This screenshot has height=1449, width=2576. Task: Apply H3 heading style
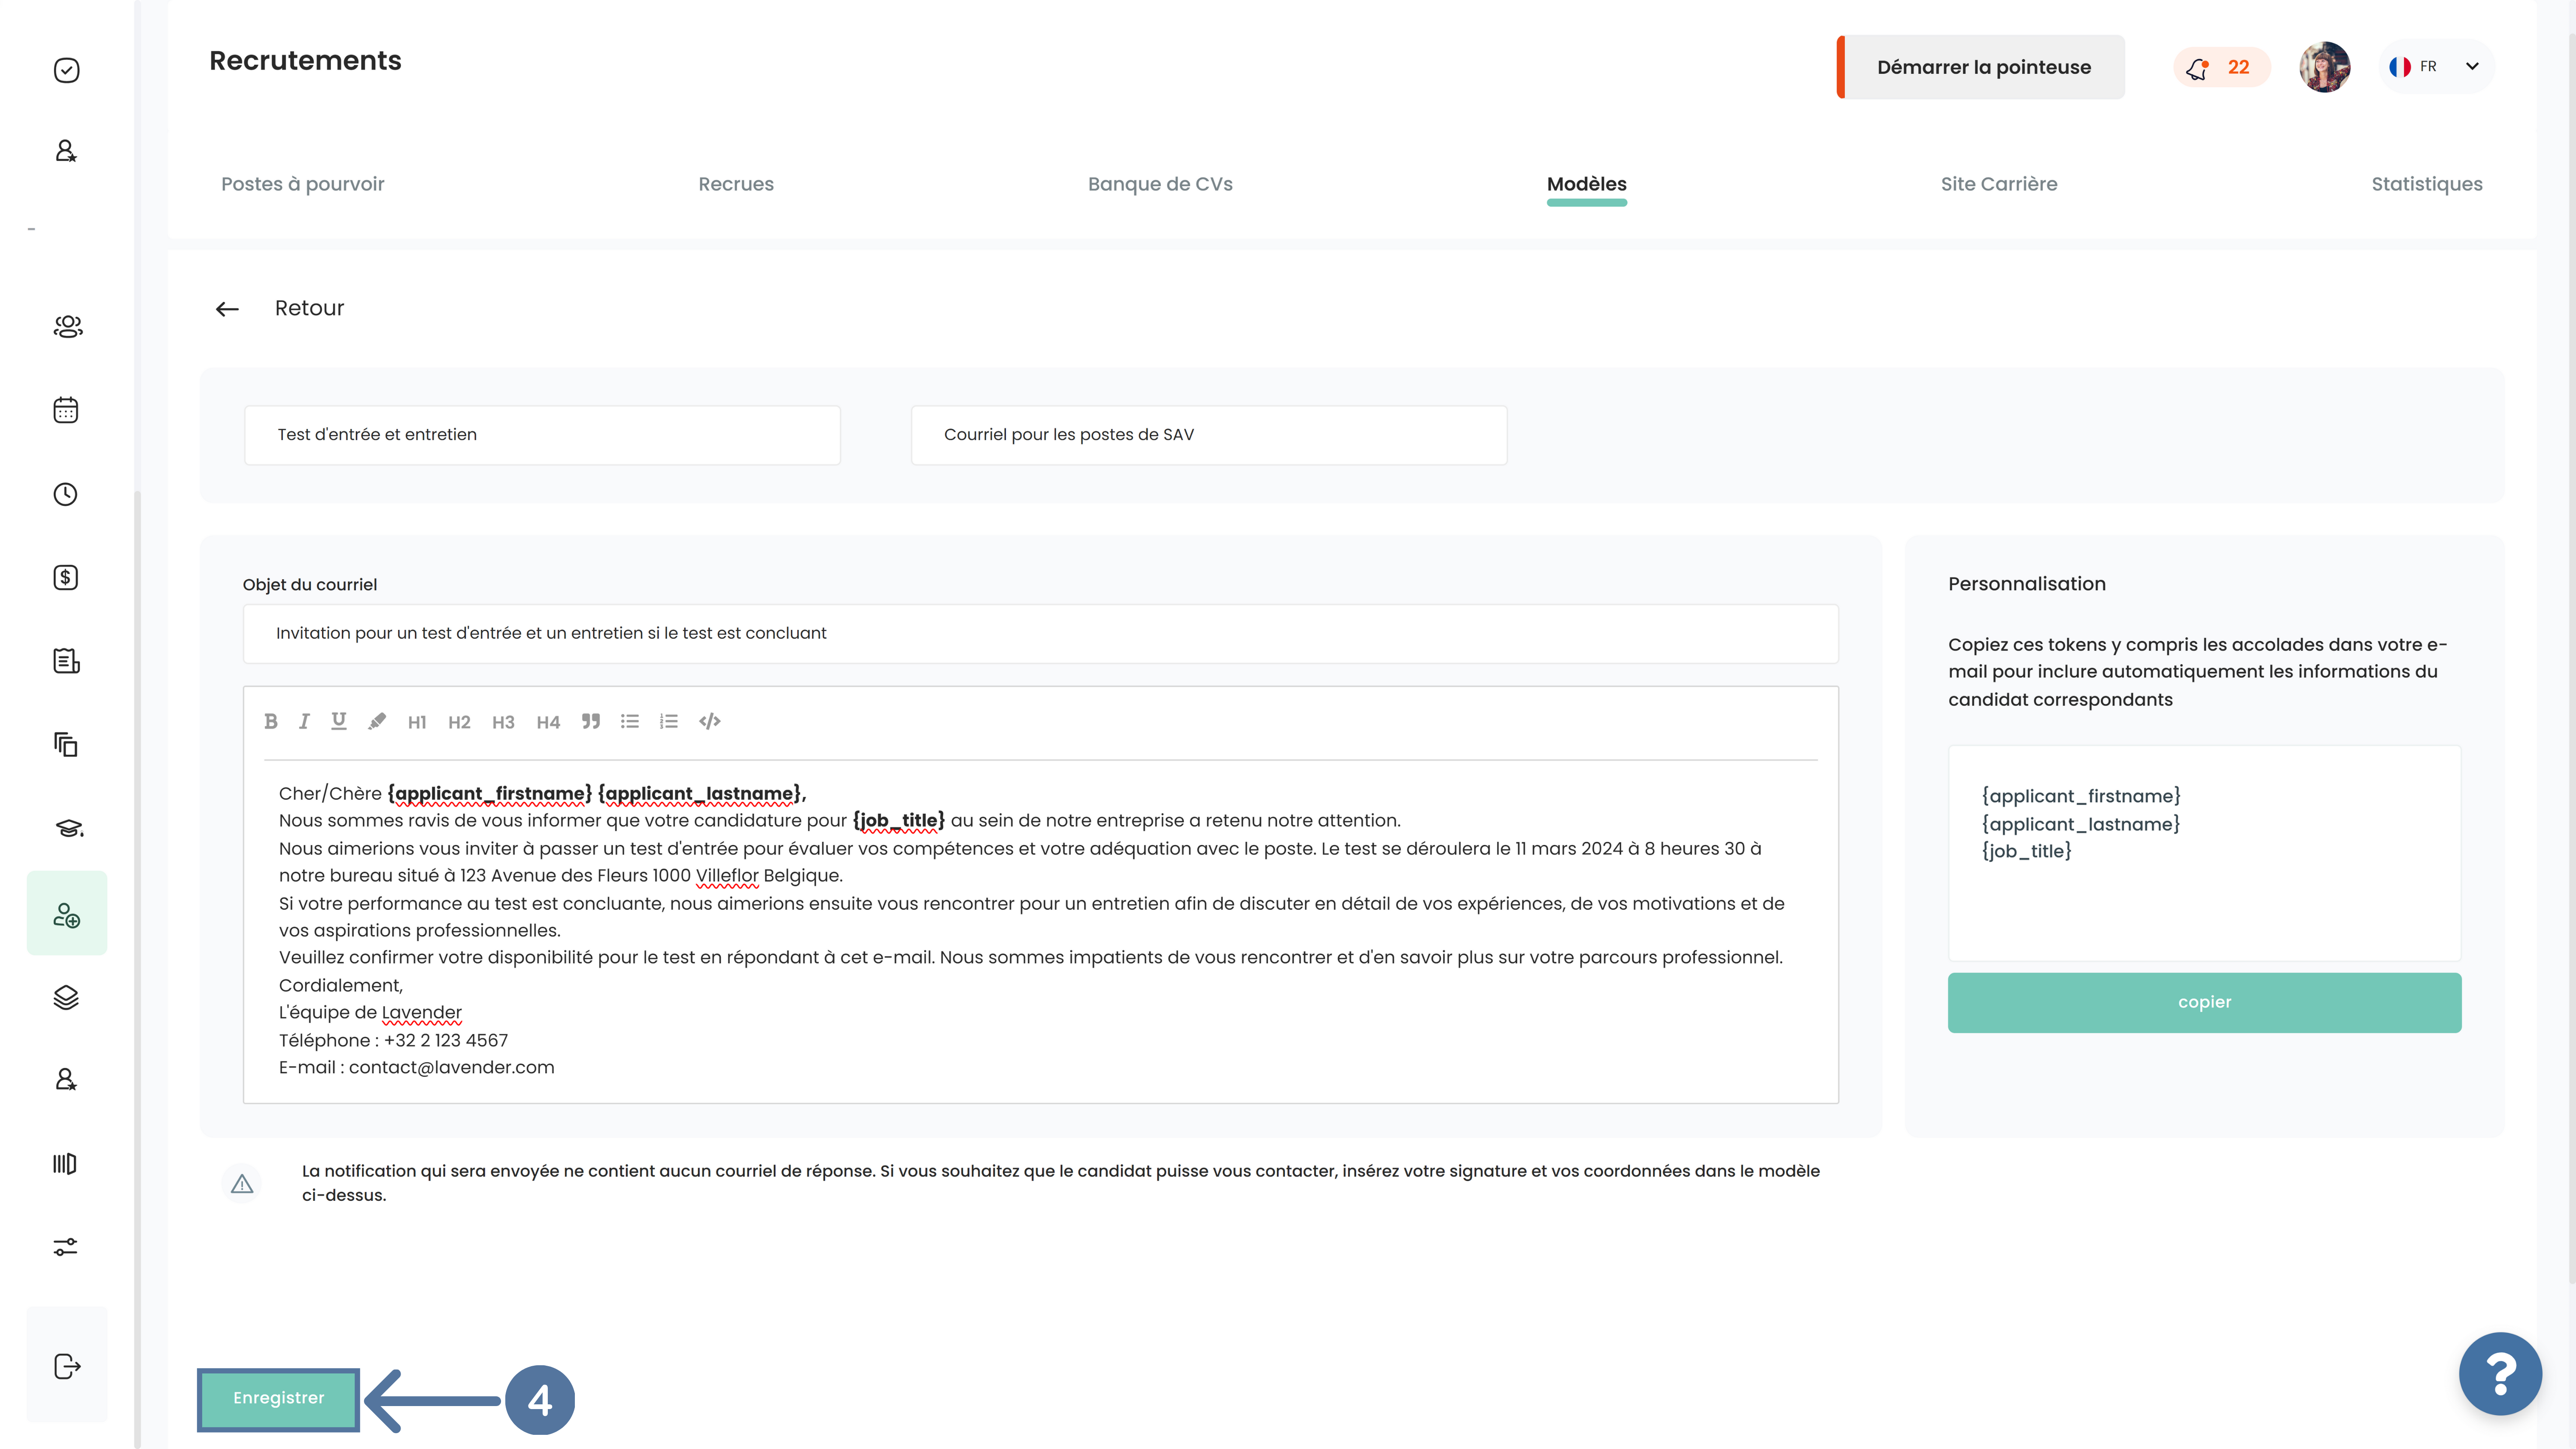503,722
